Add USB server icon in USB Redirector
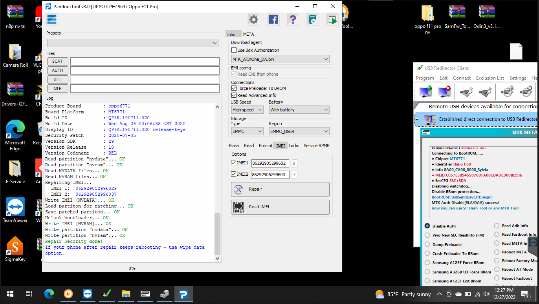This screenshot has width=539, height=304. 425,92
